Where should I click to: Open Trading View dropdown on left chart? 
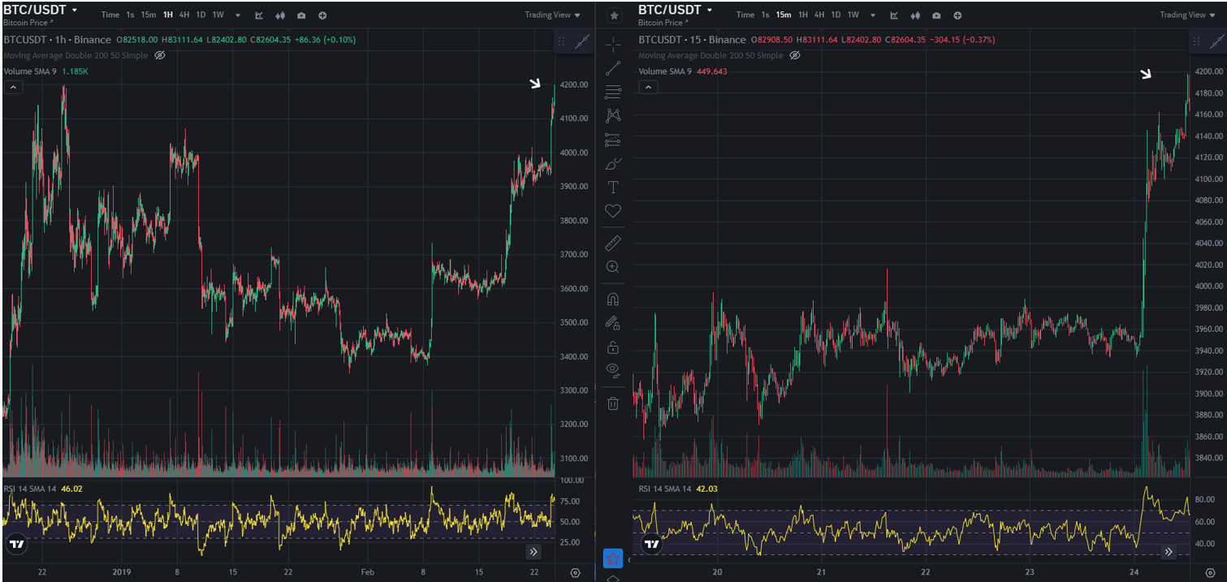tap(552, 15)
